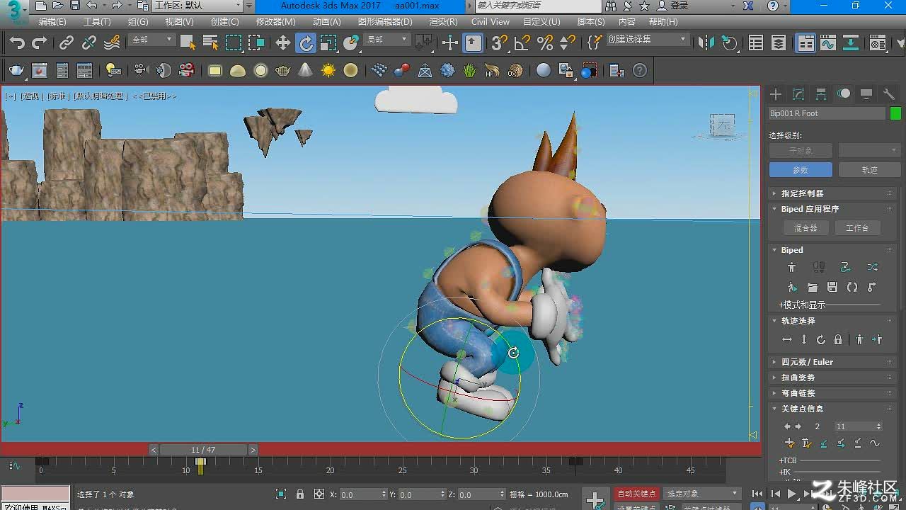Open the 渲染(R) menu
The width and height of the screenshot is (906, 510).
[x=443, y=22]
